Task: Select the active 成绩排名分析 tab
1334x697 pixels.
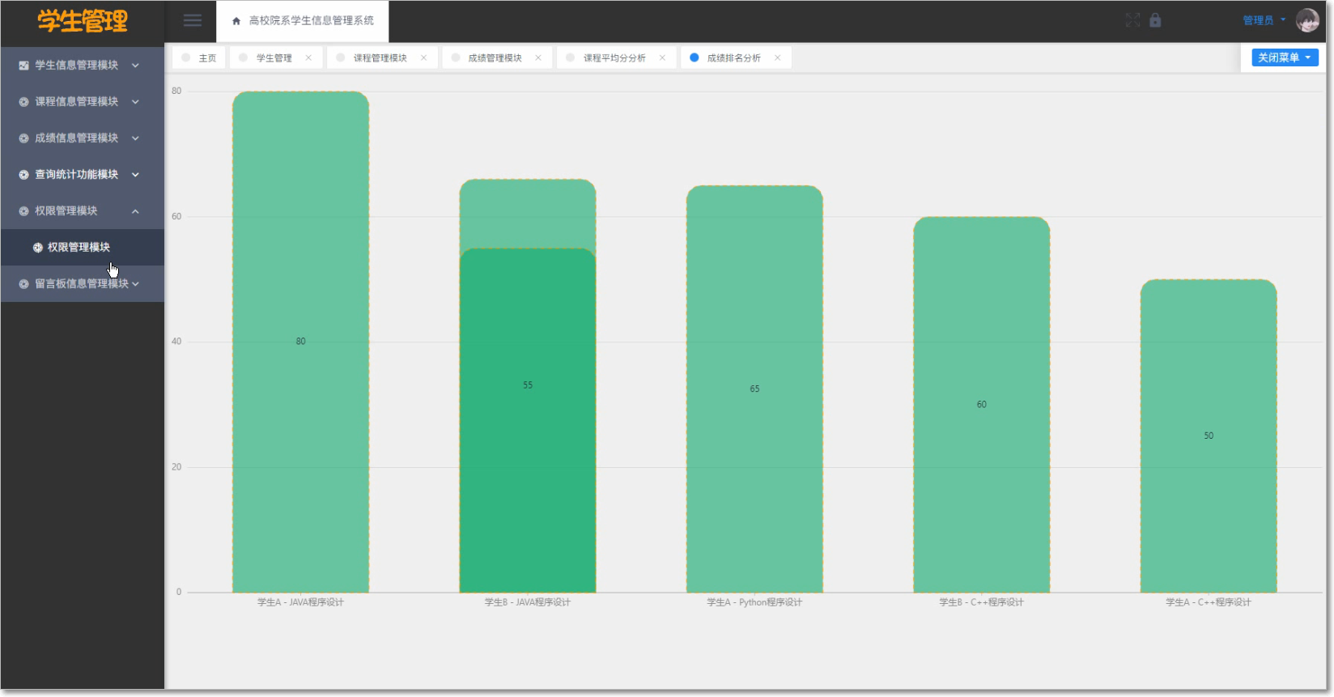Action: click(734, 57)
